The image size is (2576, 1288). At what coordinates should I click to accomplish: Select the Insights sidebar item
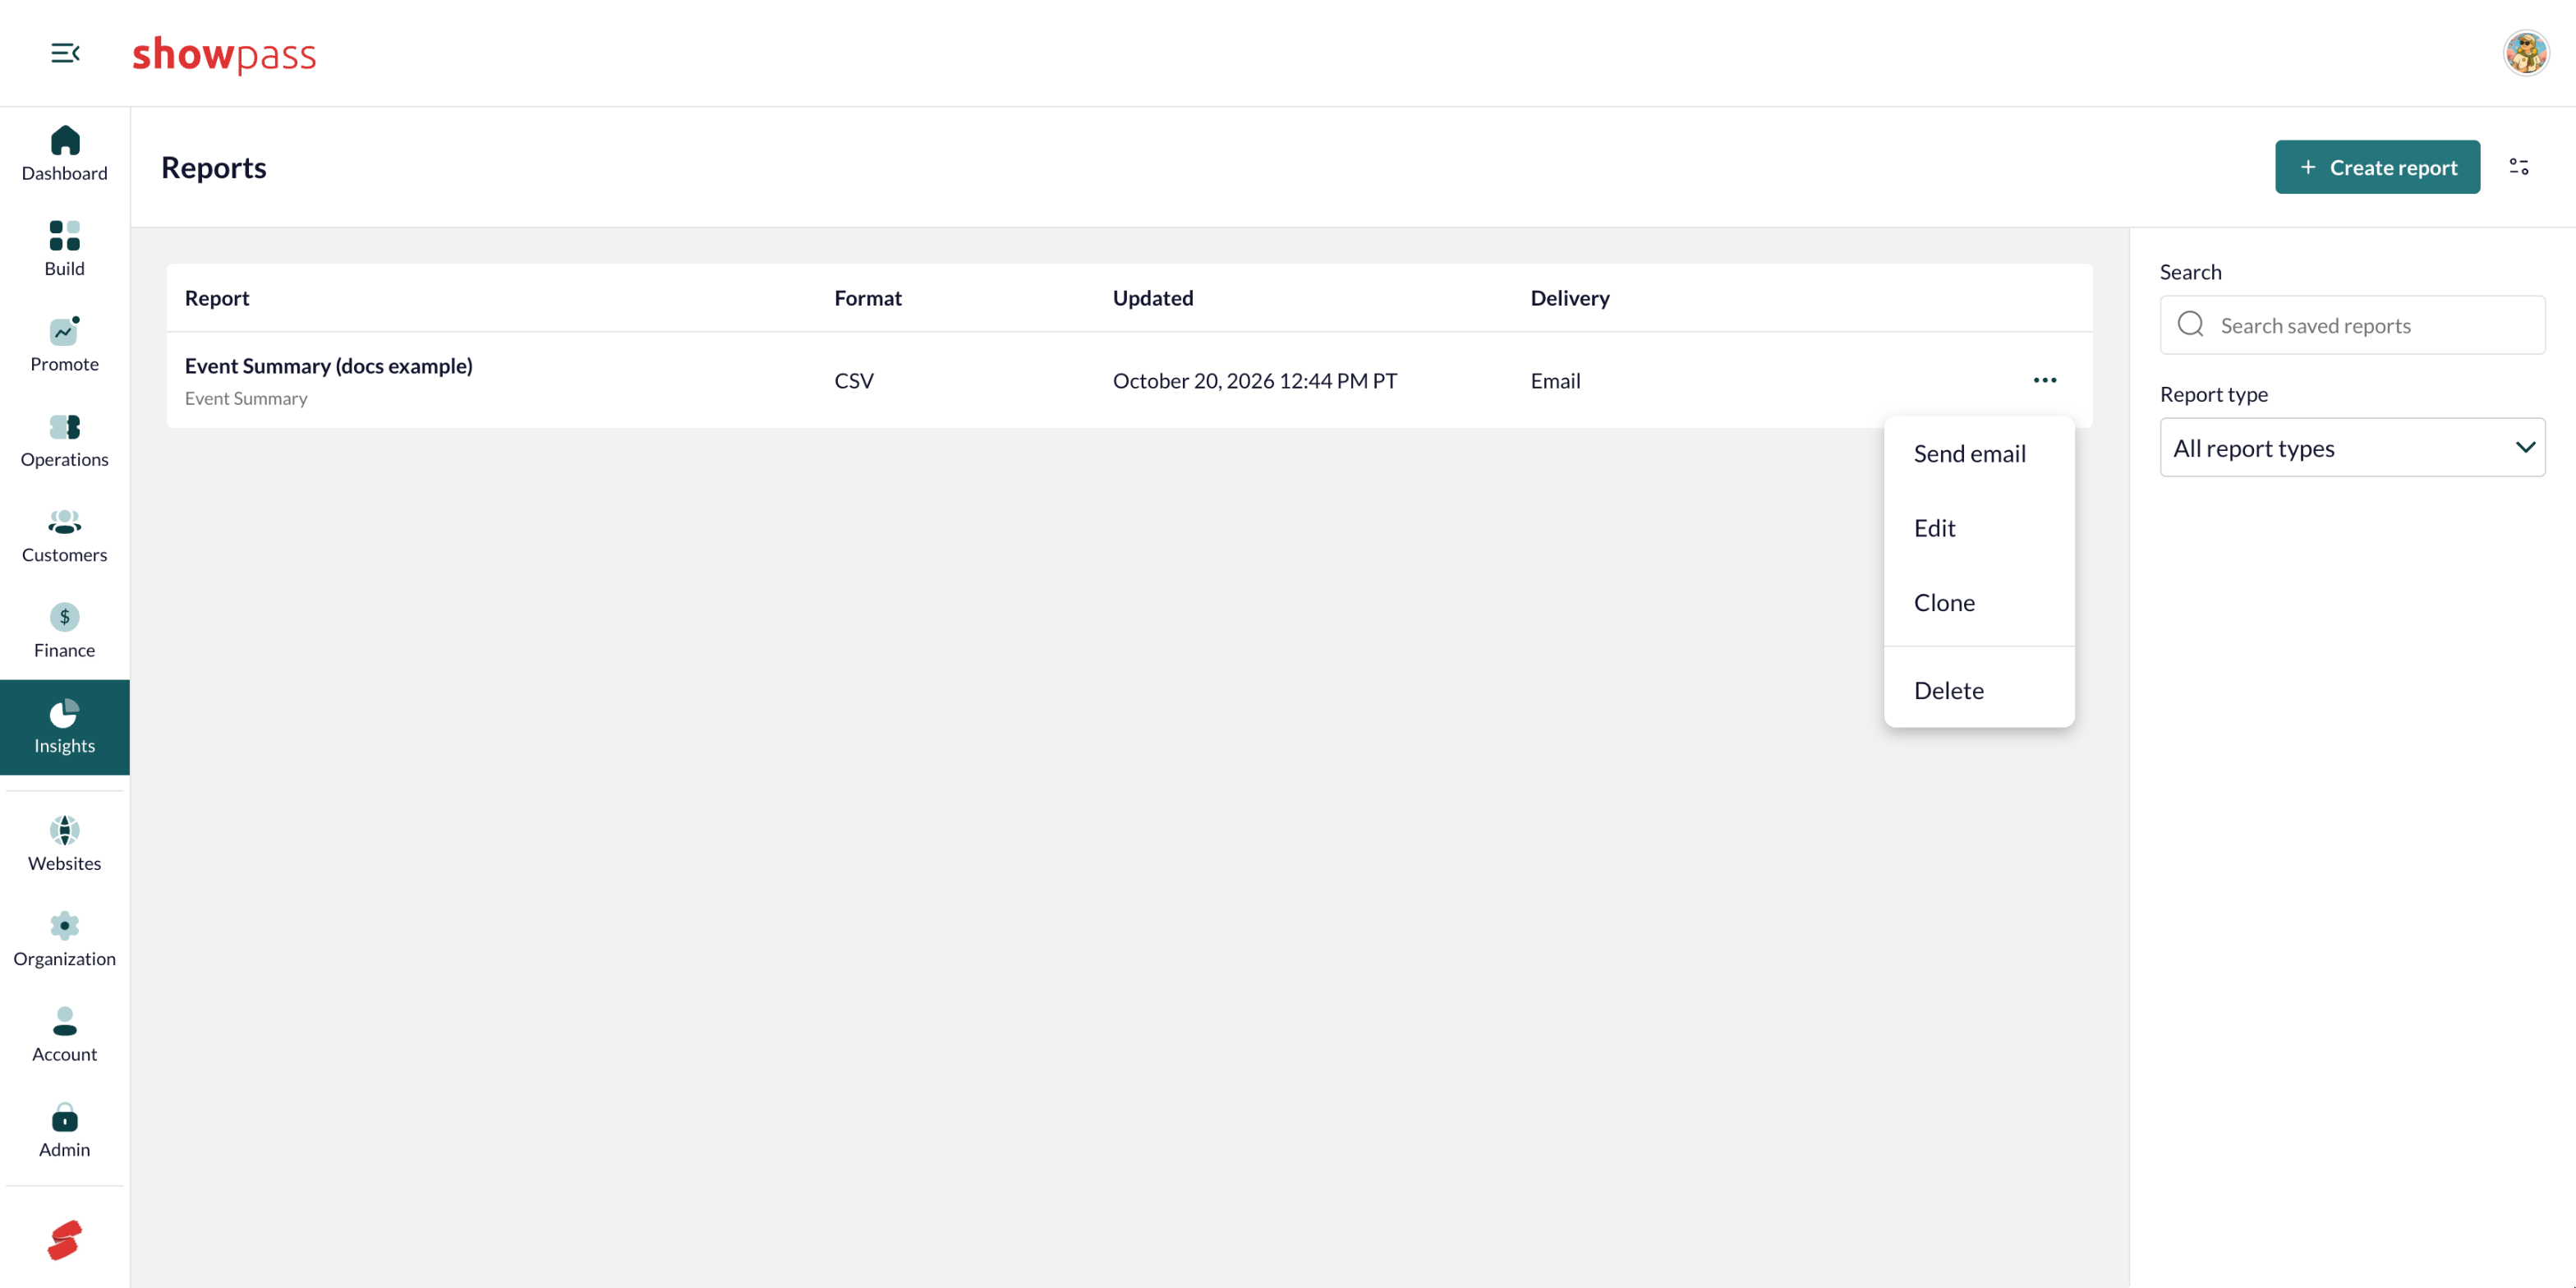pos(65,727)
